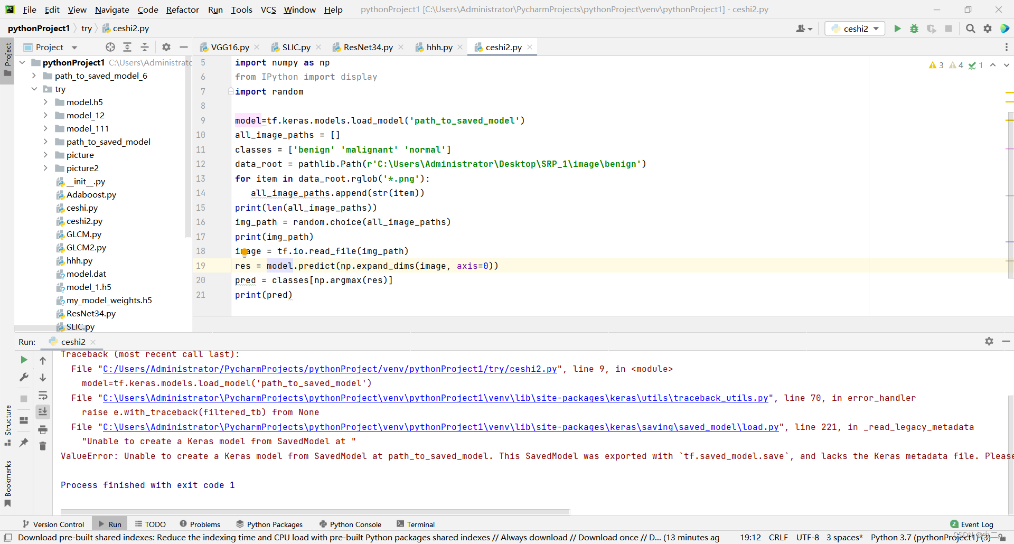Image resolution: width=1014 pixels, height=544 pixels.
Task: Select ceshi2.py in the Project tree
Action: pyautogui.click(x=84, y=221)
